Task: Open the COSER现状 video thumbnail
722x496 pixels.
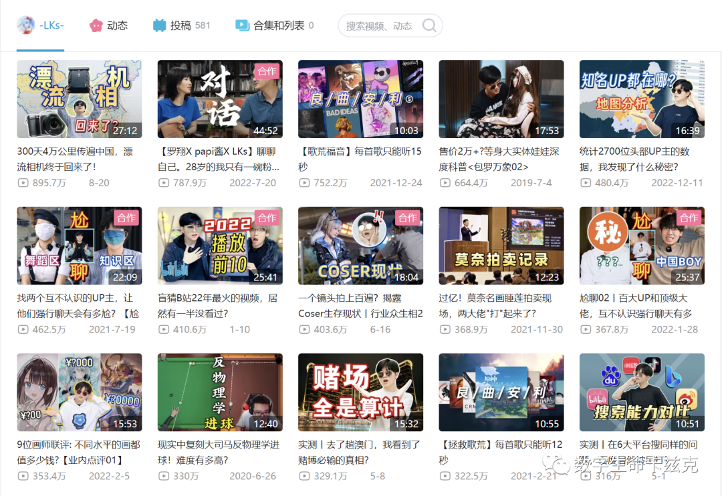Action: tap(360, 246)
